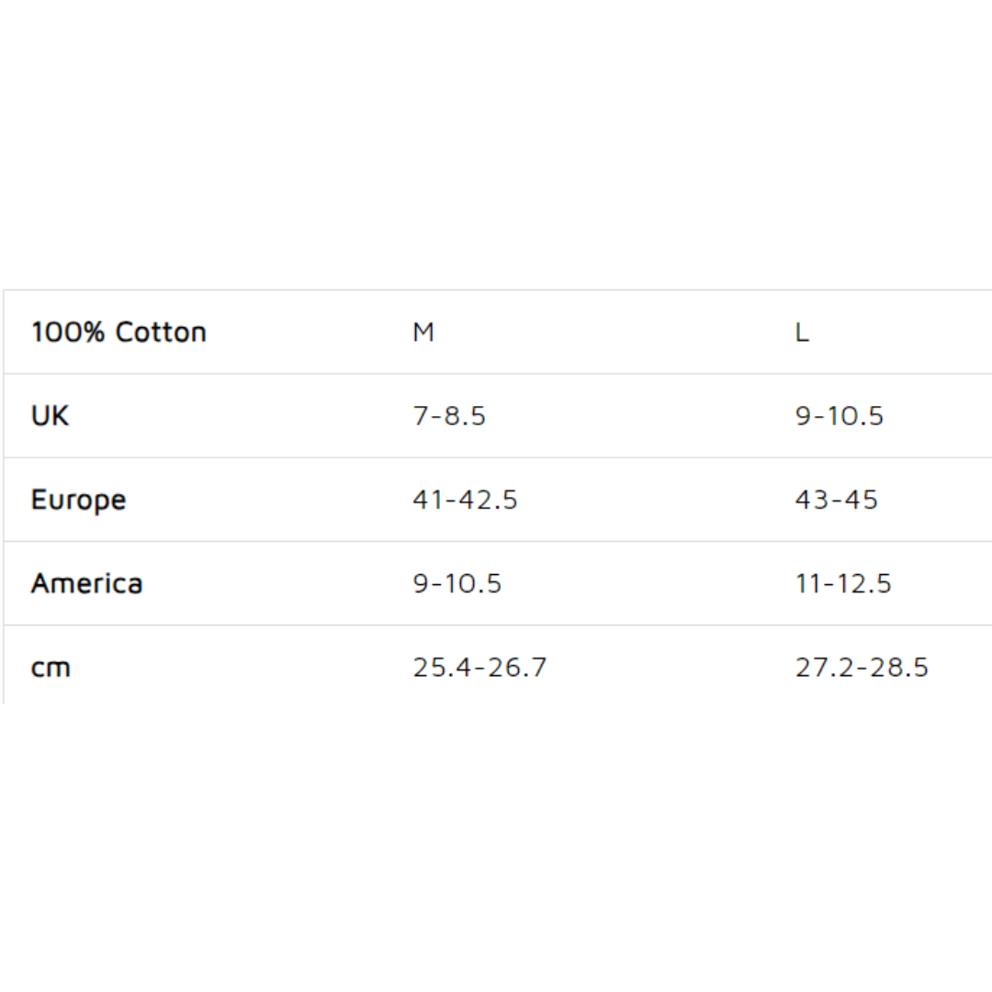This screenshot has width=992, height=992.
Task: Click the divider line below the header row
Action: coord(496,374)
